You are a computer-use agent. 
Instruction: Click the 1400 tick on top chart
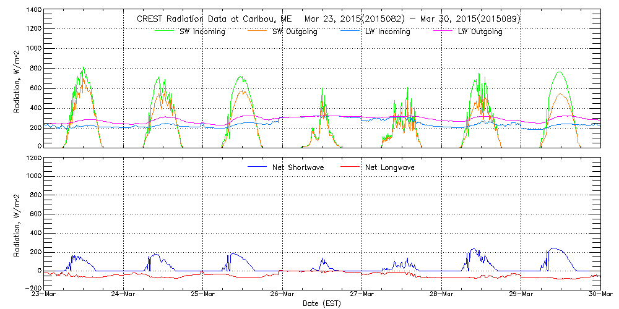[x=33, y=11]
